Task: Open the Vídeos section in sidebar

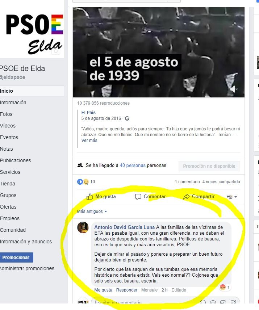Action: click(8, 126)
